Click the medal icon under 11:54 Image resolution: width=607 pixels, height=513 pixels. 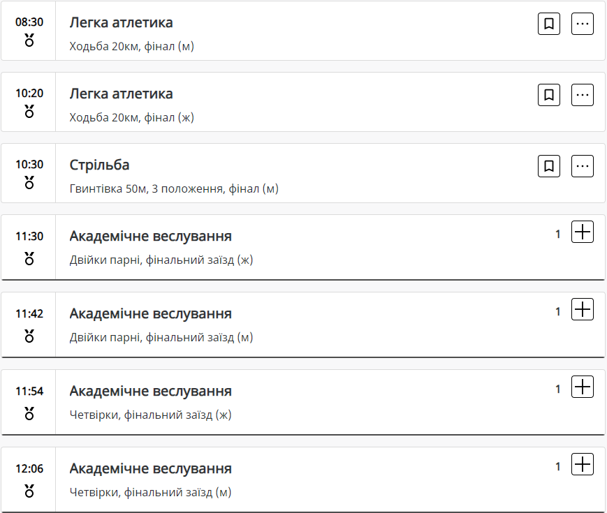coord(29,412)
